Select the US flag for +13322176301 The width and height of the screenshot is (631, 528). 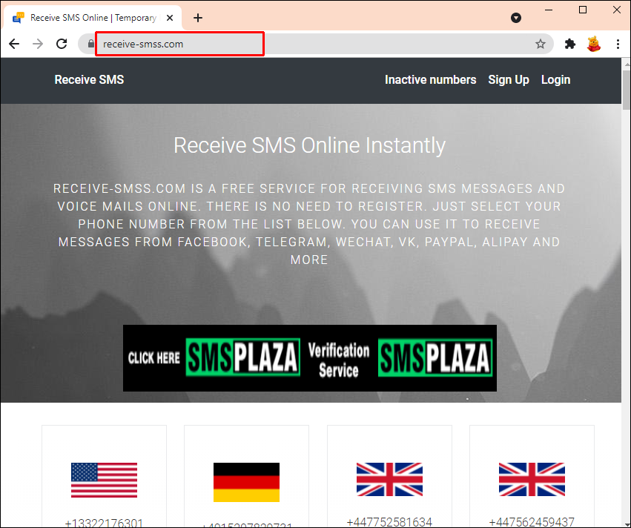pos(104,480)
